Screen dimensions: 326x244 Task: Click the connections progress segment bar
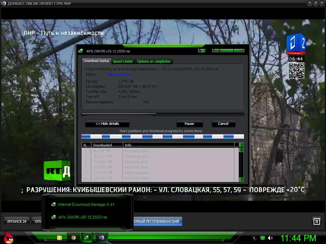[x=163, y=136]
